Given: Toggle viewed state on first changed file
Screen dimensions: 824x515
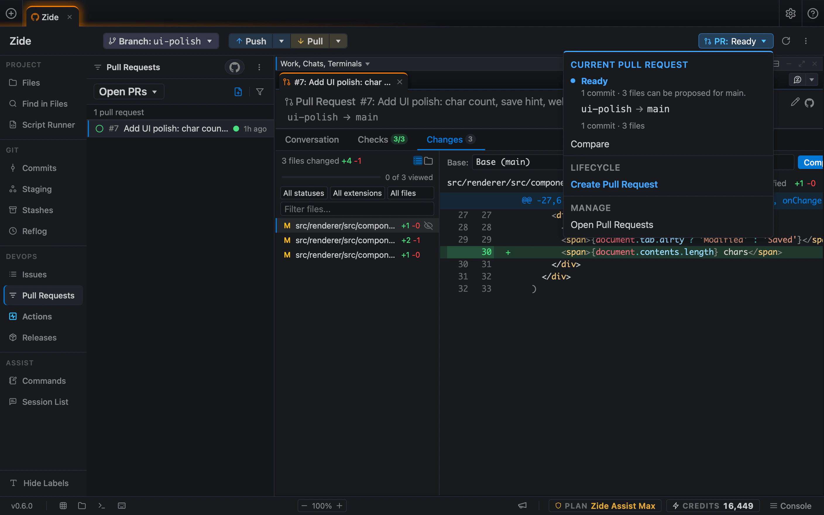Looking at the screenshot, I should [429, 225].
